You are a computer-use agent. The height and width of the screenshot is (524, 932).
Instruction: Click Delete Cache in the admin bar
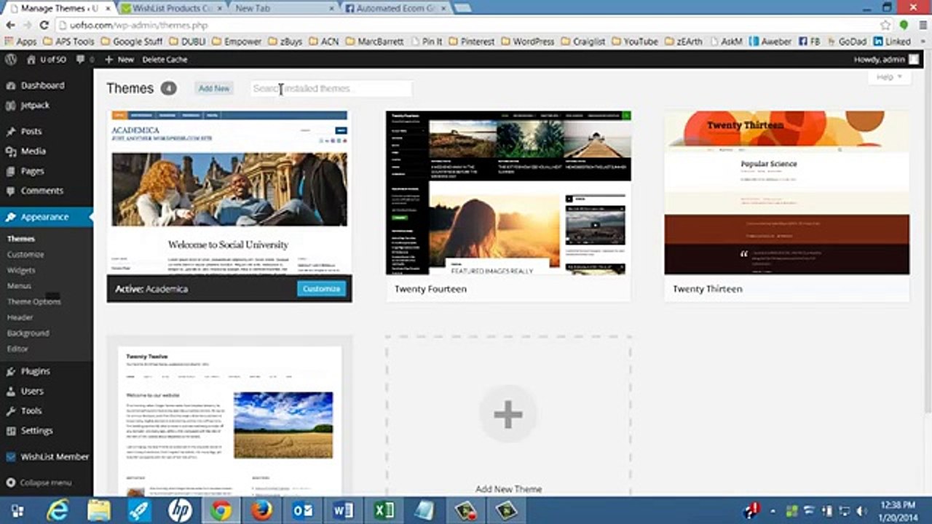[165, 60]
